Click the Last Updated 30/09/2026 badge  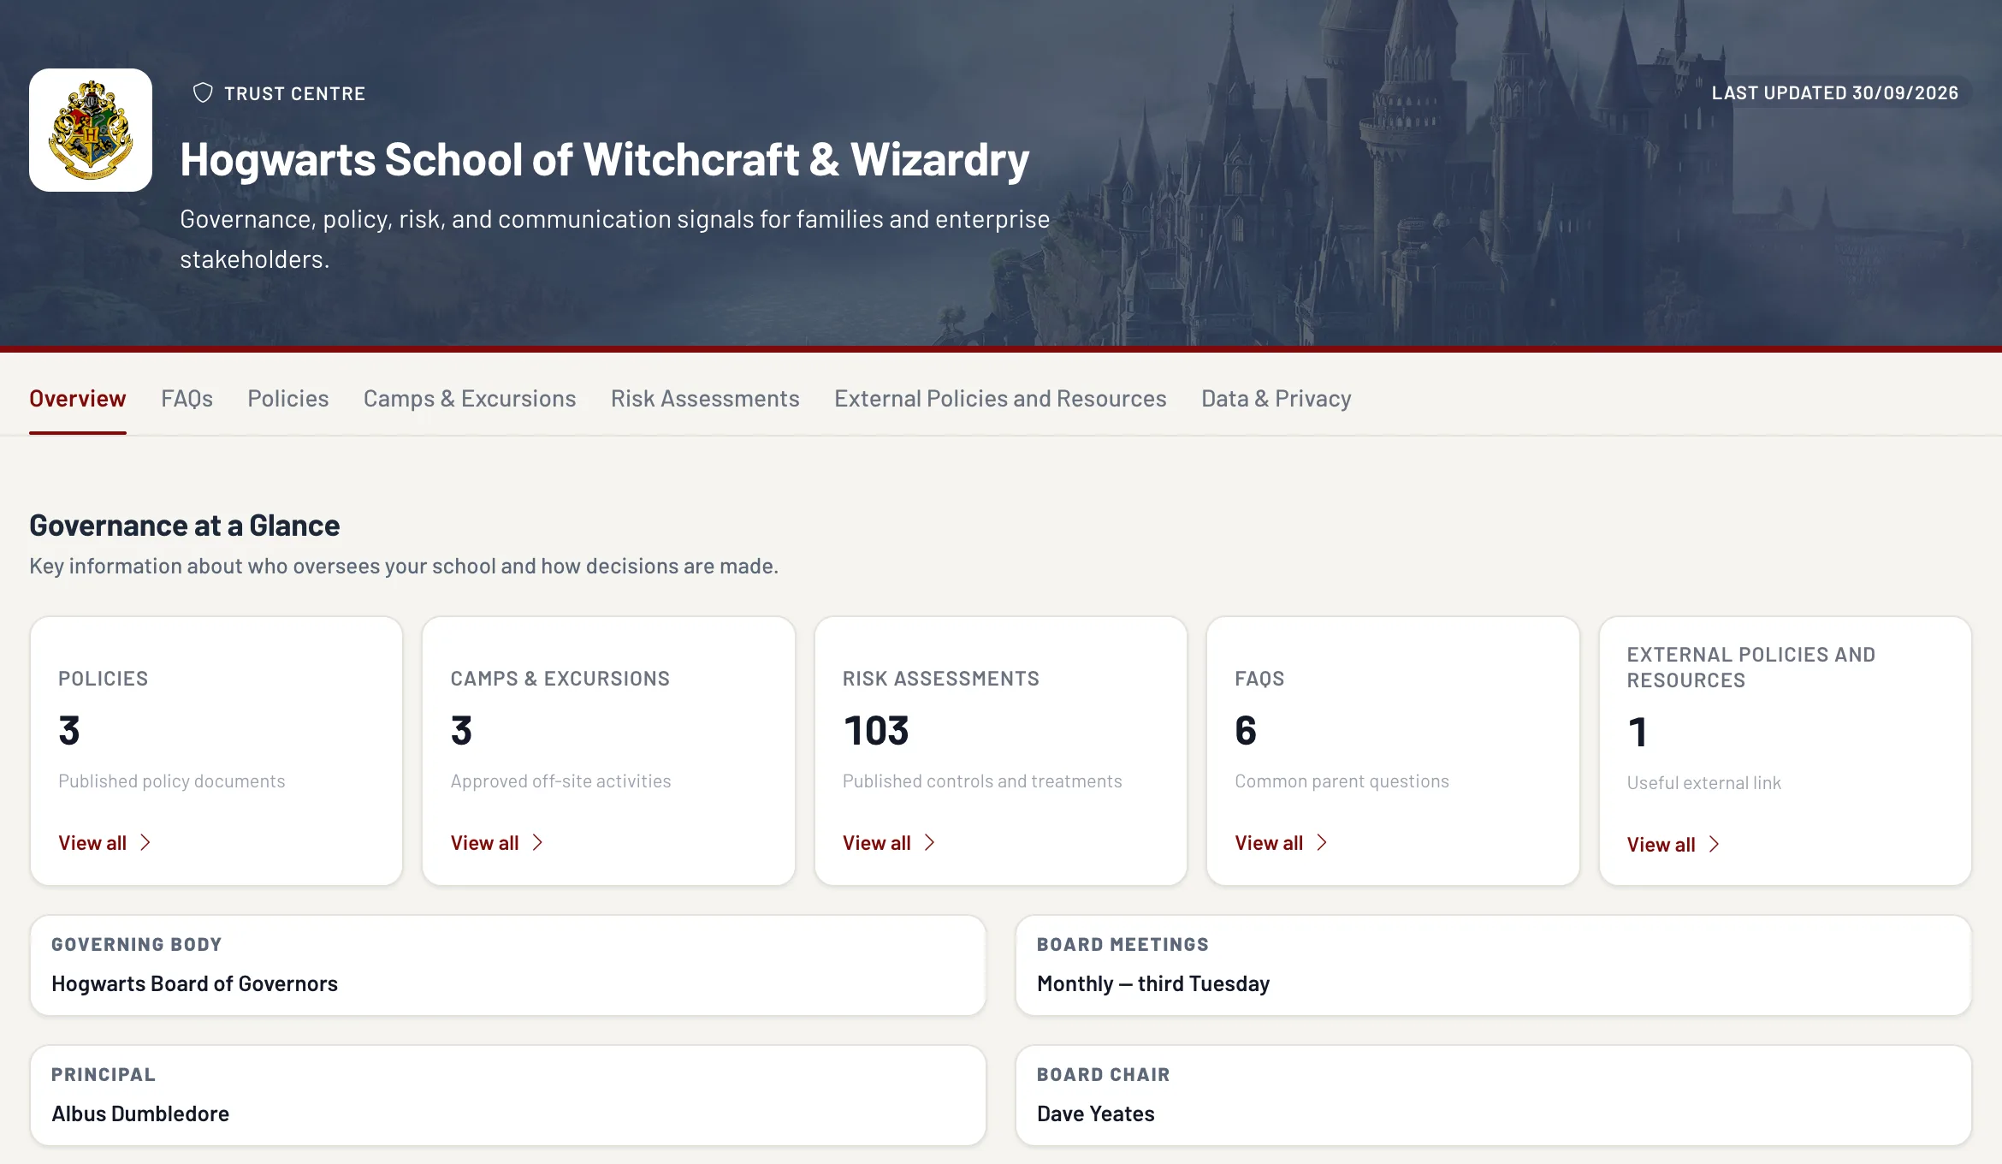click(1834, 93)
